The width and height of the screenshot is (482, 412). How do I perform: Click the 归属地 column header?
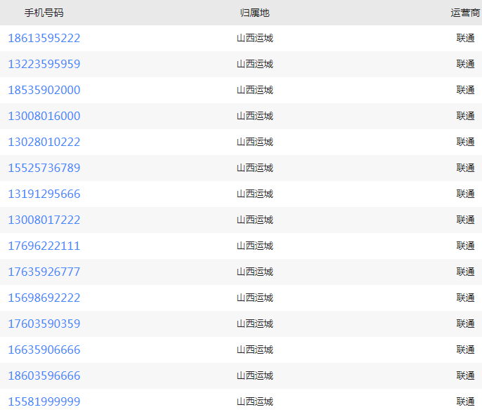[x=255, y=13]
